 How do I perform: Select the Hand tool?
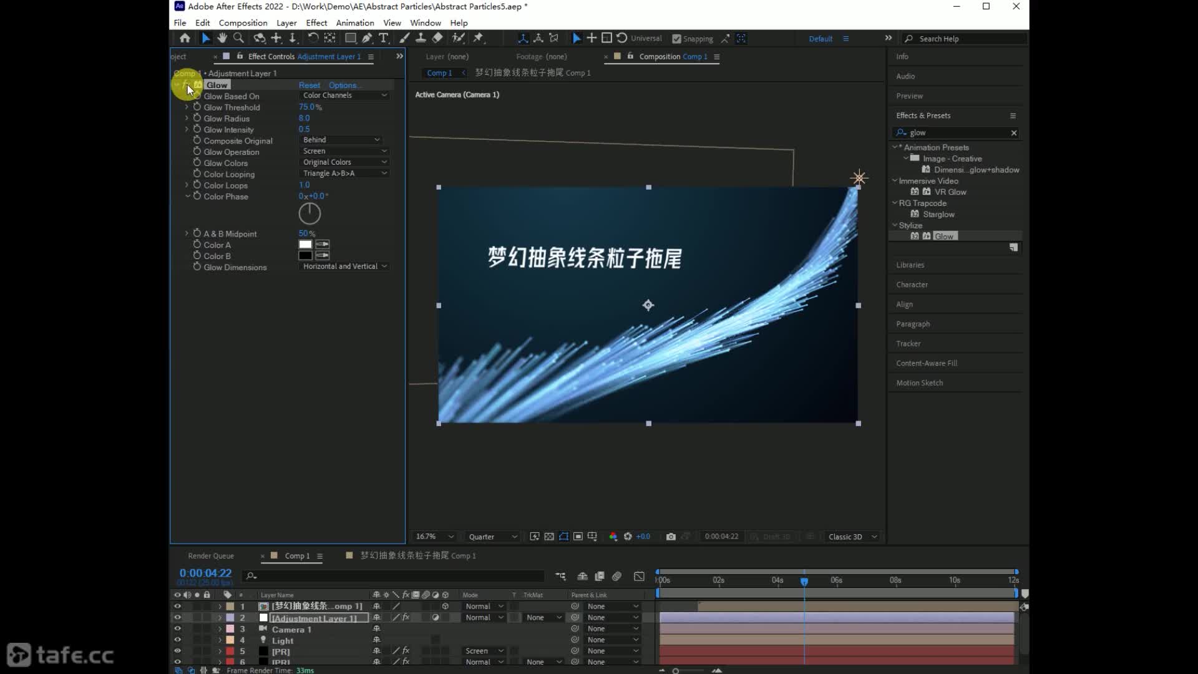(x=222, y=38)
